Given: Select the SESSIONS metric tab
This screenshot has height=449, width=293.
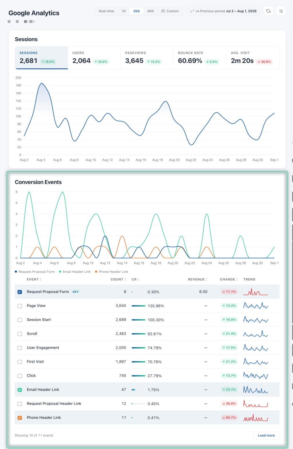Looking at the screenshot, I should click(x=41, y=58).
